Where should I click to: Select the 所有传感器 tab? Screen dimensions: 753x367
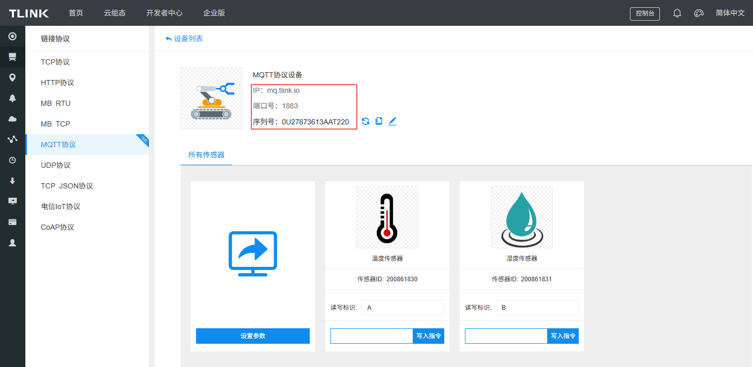206,155
